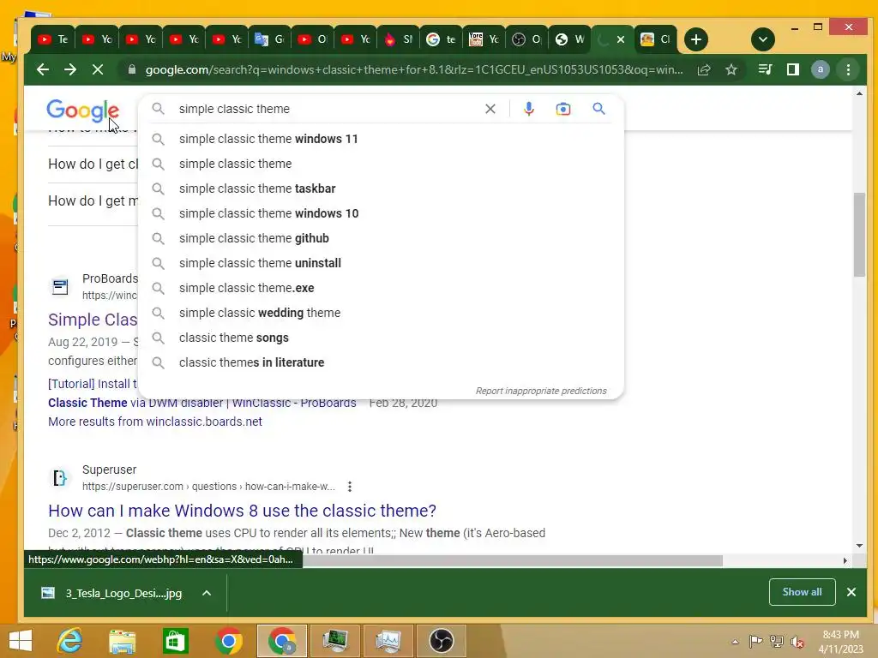View site information lock icon
This screenshot has height=658, width=878.
tap(132, 69)
